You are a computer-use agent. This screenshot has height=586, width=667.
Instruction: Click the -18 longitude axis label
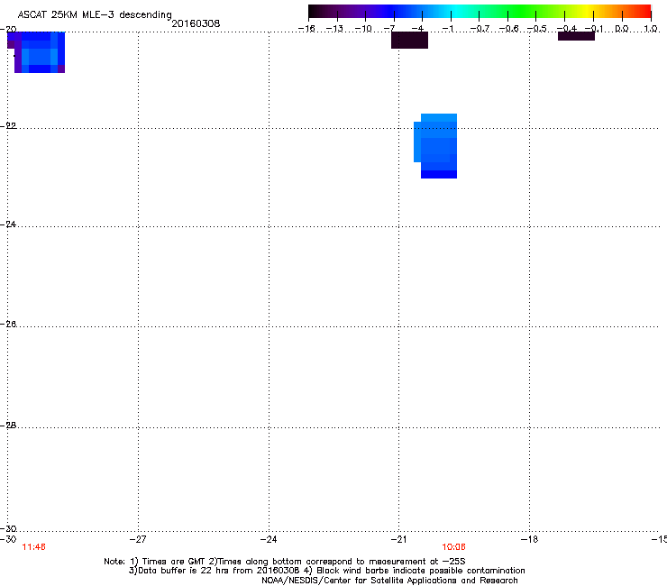pos(529,539)
